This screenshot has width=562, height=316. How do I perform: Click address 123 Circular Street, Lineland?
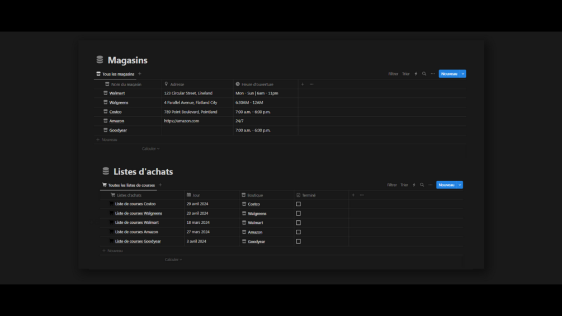tap(188, 93)
